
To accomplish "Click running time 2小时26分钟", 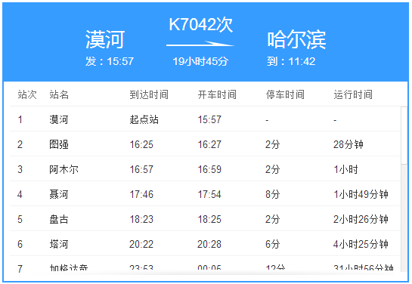I will 361,220.
